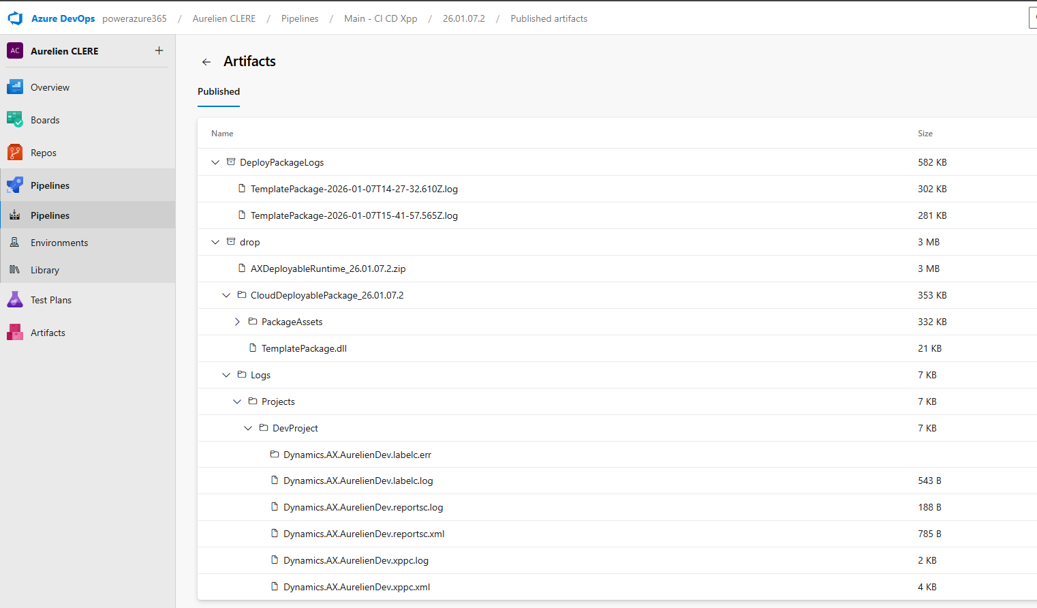The height and width of the screenshot is (608, 1037).
Task: Click the file icon of AXDeployableRuntime_26.01.07.2.zip
Action: click(x=242, y=269)
